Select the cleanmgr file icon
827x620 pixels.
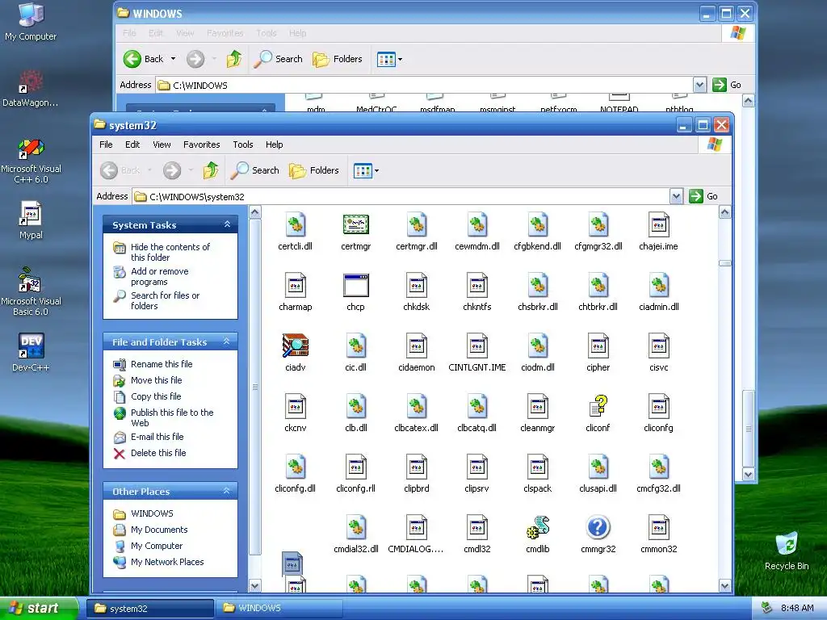(537, 407)
